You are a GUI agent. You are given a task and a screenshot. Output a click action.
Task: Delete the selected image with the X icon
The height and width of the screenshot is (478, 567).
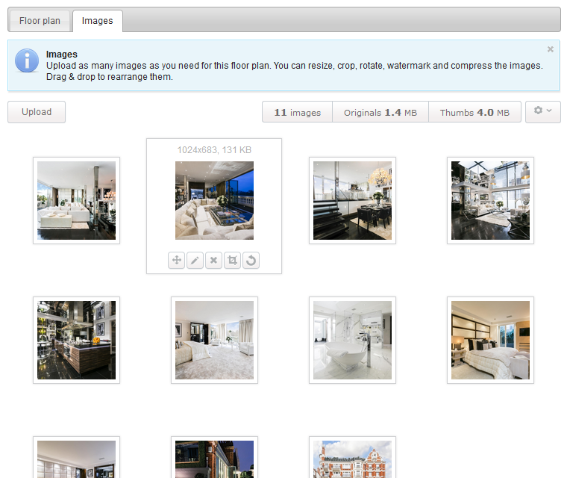click(x=213, y=261)
